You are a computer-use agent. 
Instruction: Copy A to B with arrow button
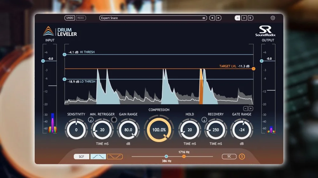tap(244, 18)
